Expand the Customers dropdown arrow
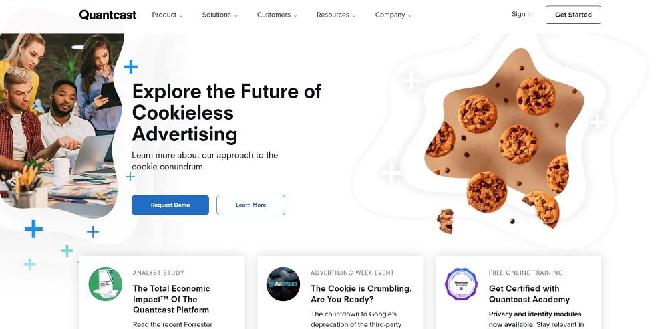Screen dimensions: 668x329 [295, 16]
